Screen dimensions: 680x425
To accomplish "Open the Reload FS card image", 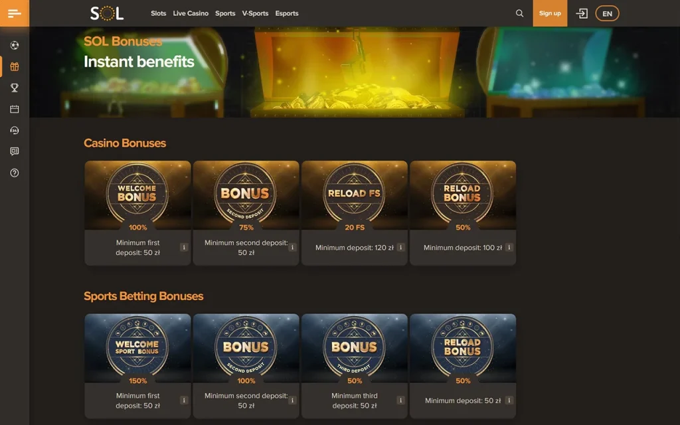I will point(355,195).
